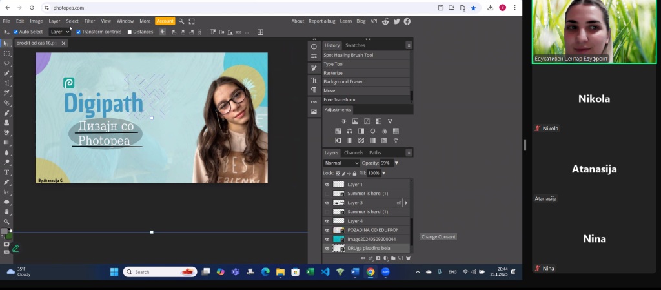Toggle fullscreen mode icon
Screen dimensions: 661x290
coord(192,21)
